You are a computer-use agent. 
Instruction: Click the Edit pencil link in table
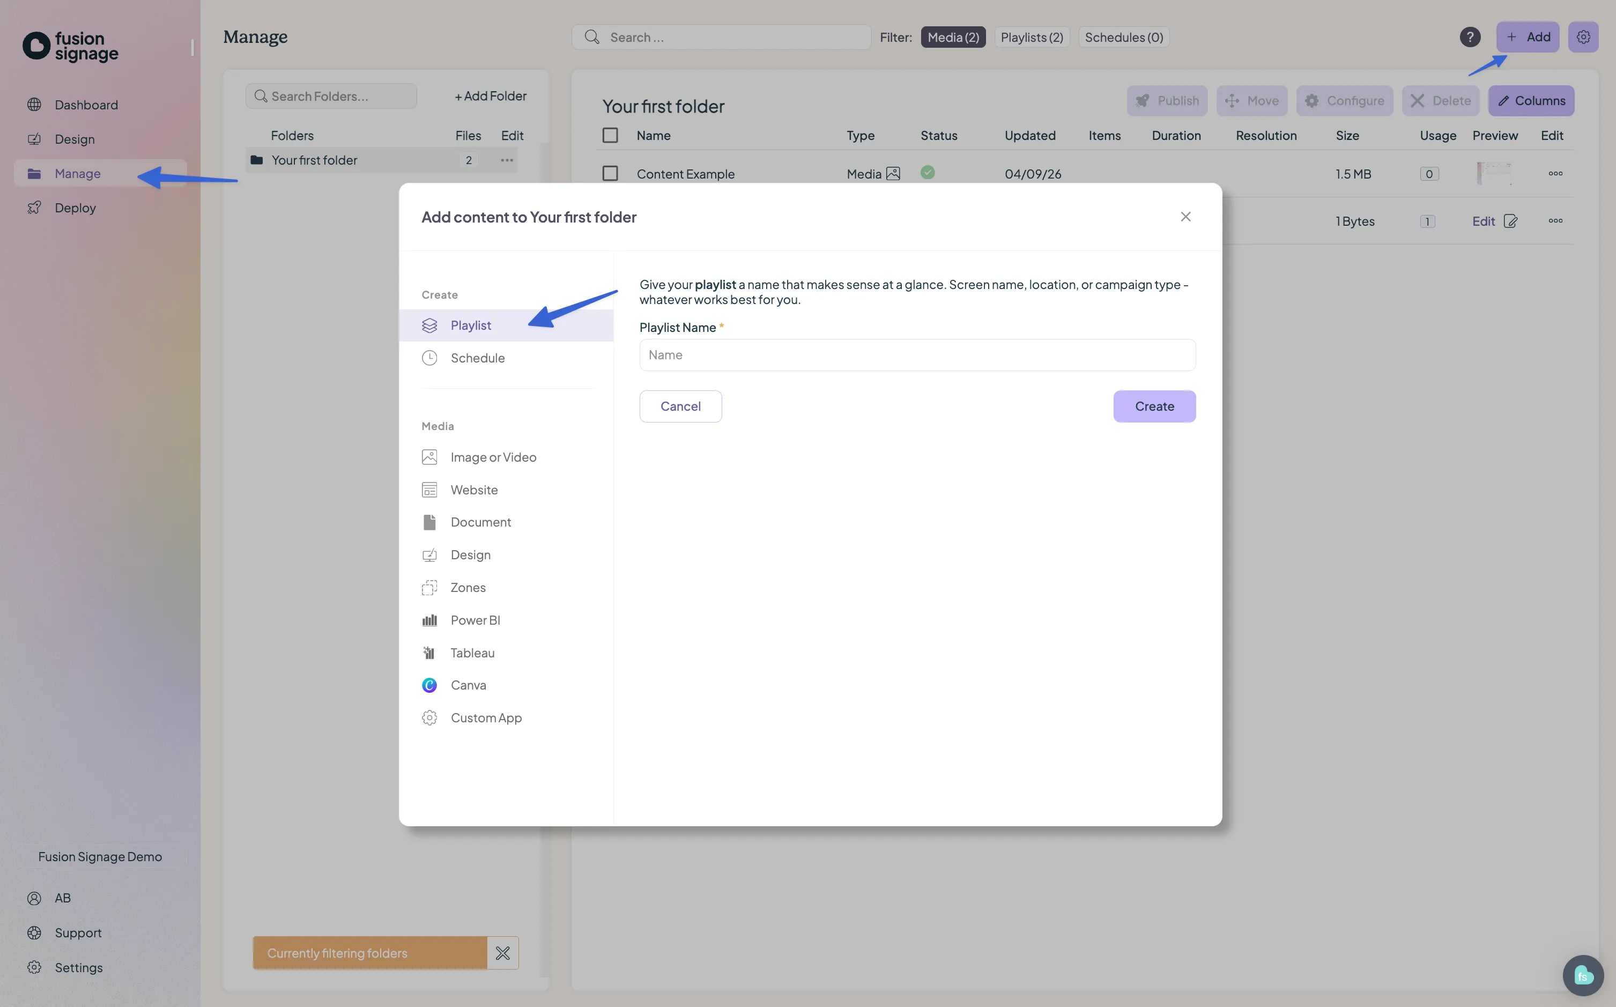click(1494, 221)
